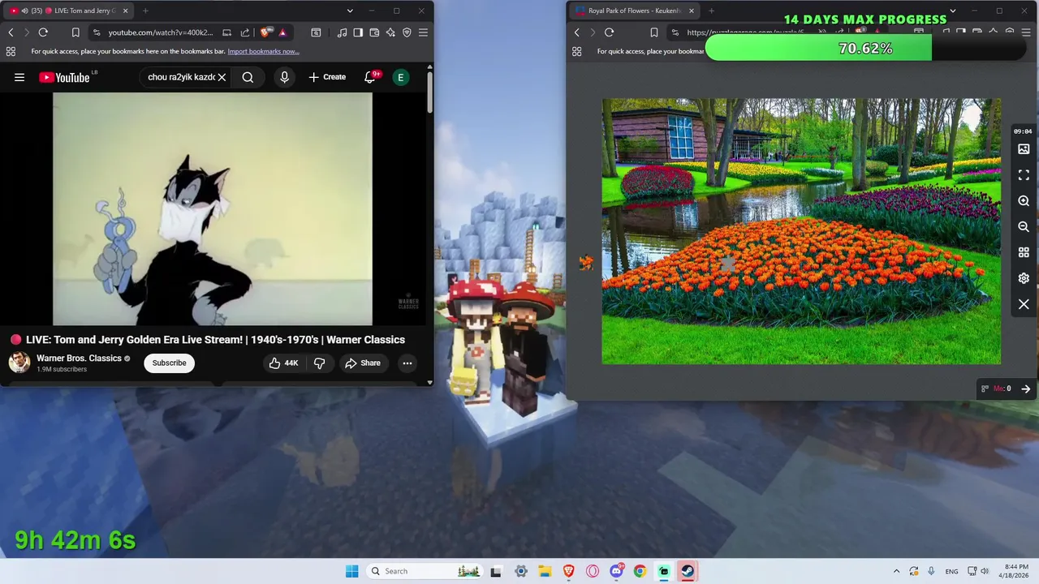Enter fullscreen in the puzzle window

[x=1024, y=175]
